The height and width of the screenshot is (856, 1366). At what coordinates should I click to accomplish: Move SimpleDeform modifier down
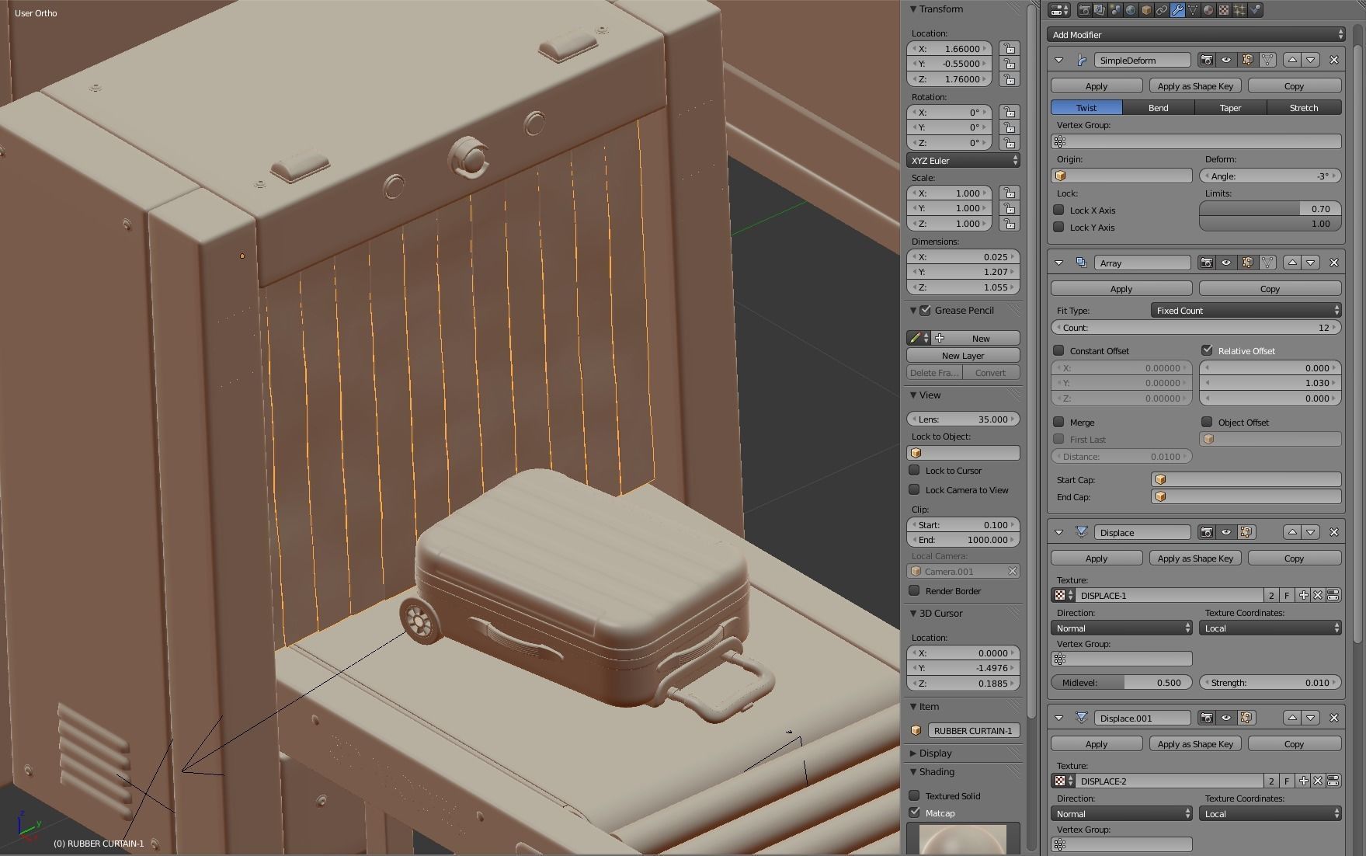pos(1311,60)
